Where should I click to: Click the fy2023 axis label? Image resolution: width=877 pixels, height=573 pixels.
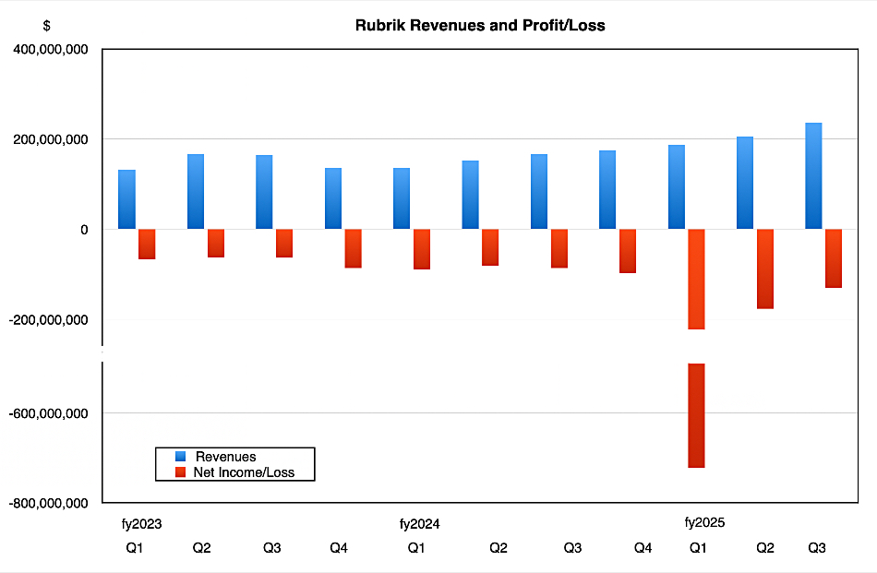(x=141, y=524)
